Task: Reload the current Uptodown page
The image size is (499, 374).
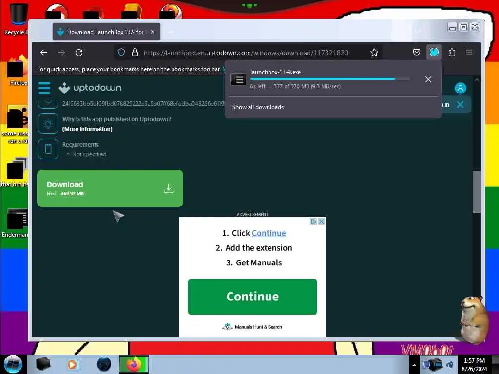Action: point(79,53)
